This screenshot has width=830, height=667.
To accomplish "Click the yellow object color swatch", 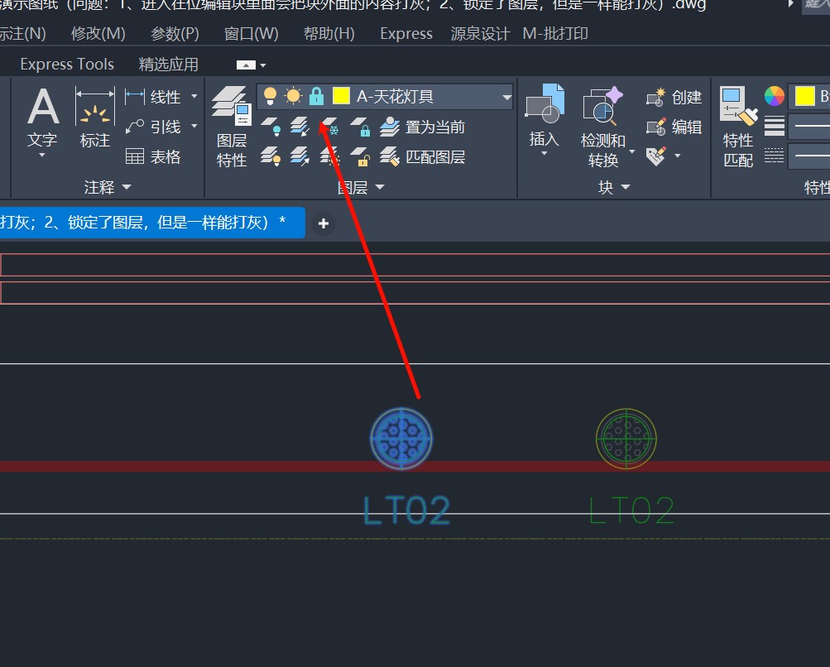I will (804, 97).
